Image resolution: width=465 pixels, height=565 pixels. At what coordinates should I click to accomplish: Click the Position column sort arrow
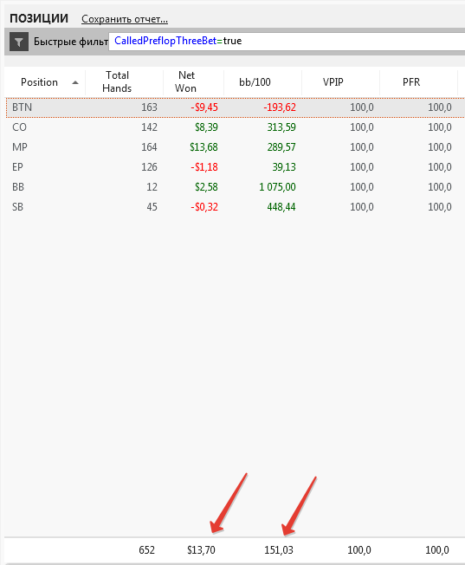tap(75, 82)
